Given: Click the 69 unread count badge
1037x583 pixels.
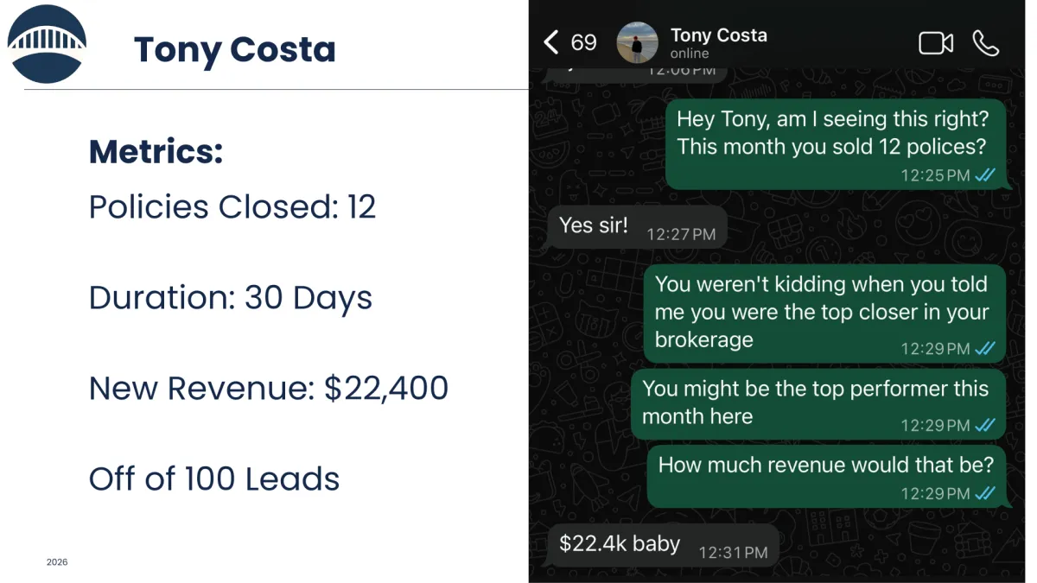Looking at the screenshot, I should pos(584,42).
